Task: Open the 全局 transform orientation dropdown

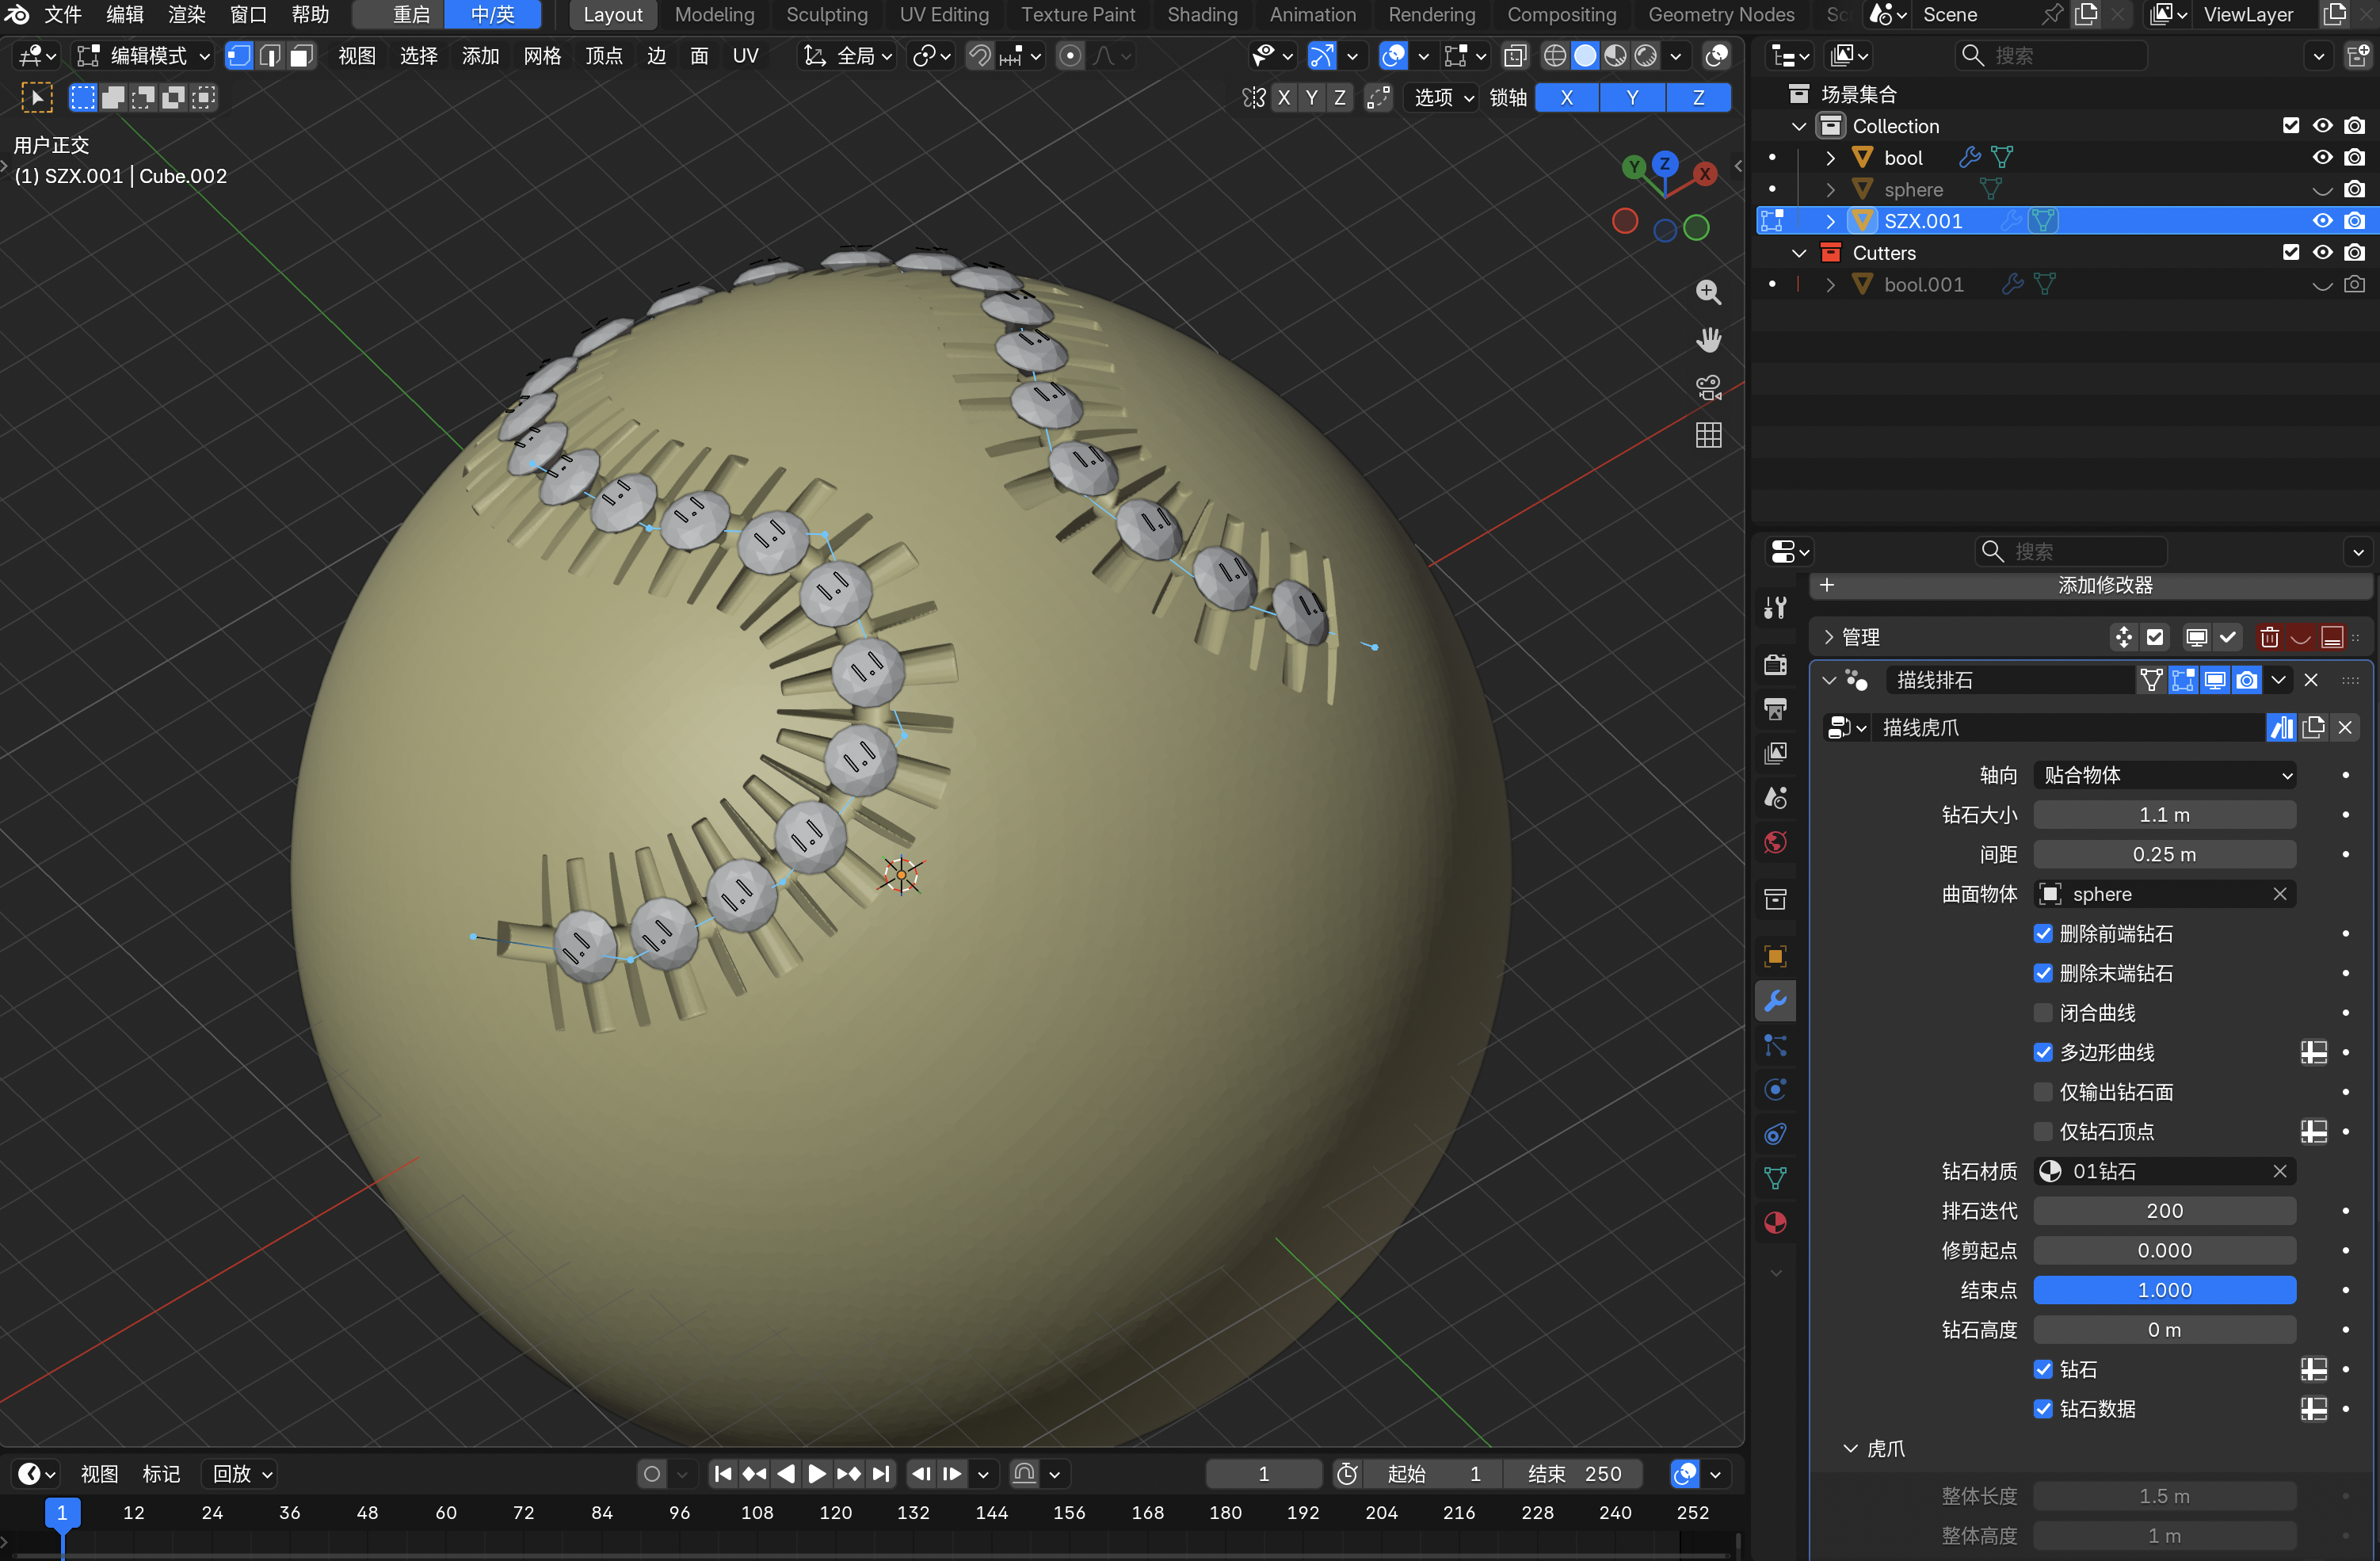Action: coord(848,56)
